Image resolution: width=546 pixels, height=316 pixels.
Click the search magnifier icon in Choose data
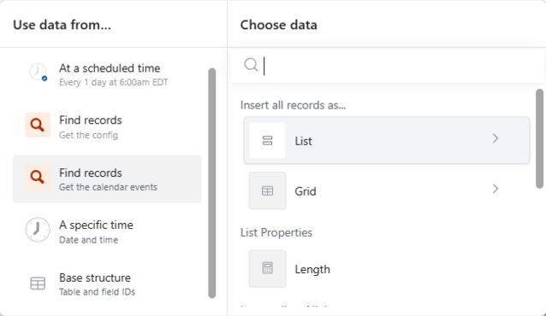(251, 65)
